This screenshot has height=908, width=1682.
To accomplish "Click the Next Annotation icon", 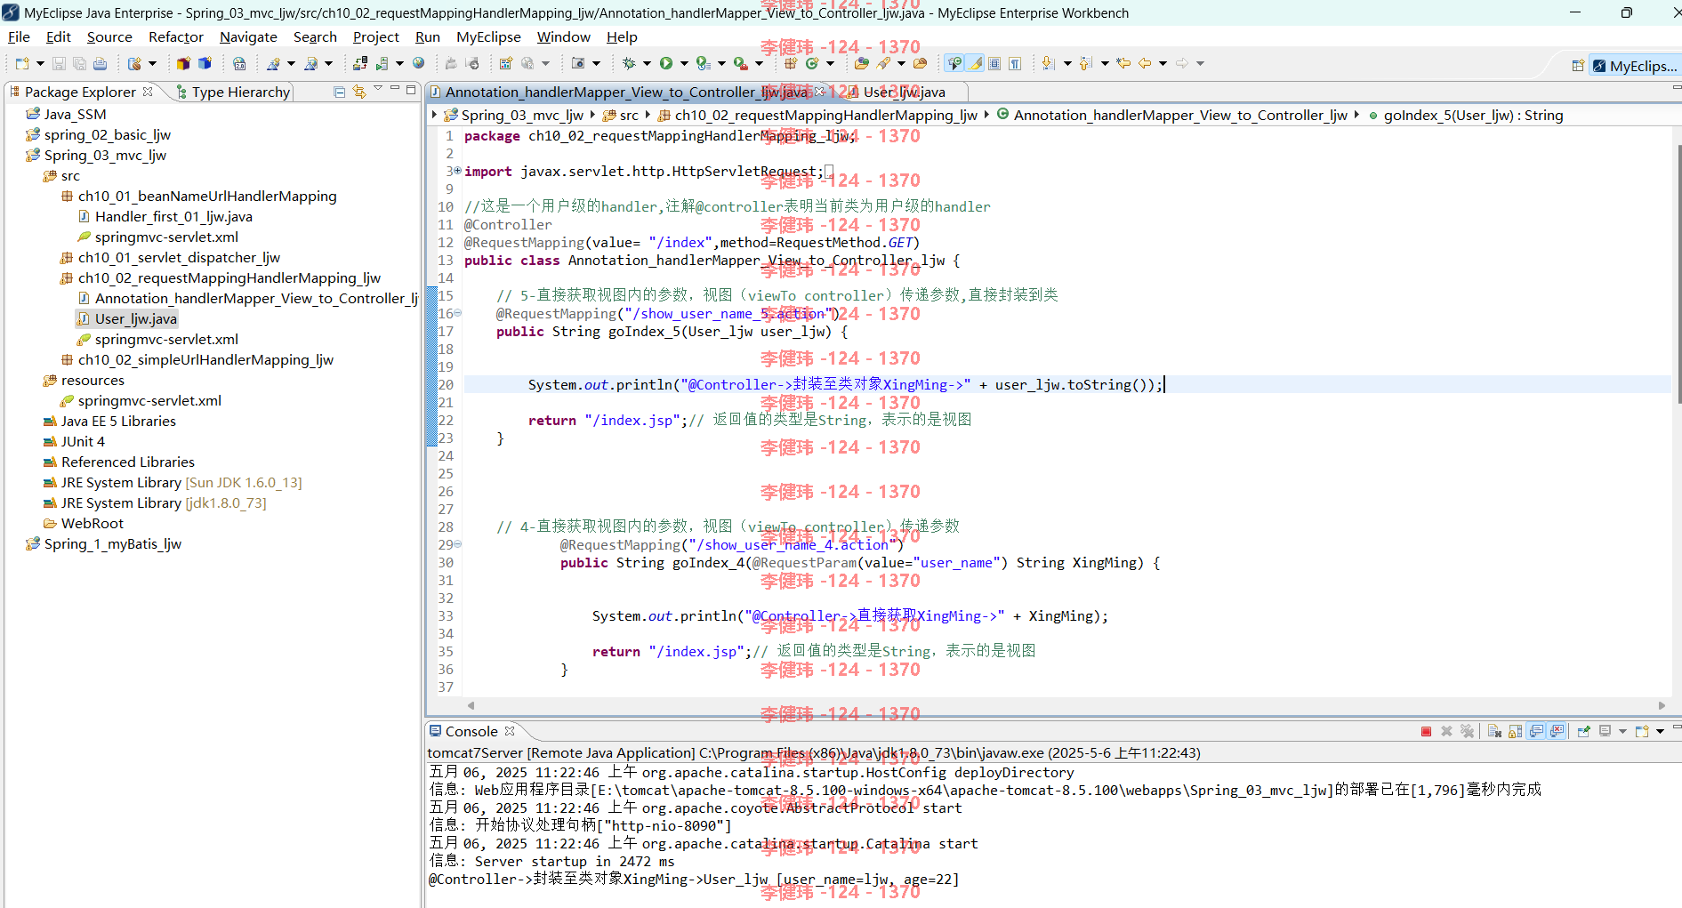I will coord(1049,63).
